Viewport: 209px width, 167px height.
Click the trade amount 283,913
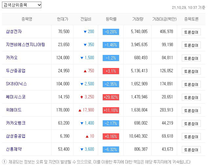(166, 110)
